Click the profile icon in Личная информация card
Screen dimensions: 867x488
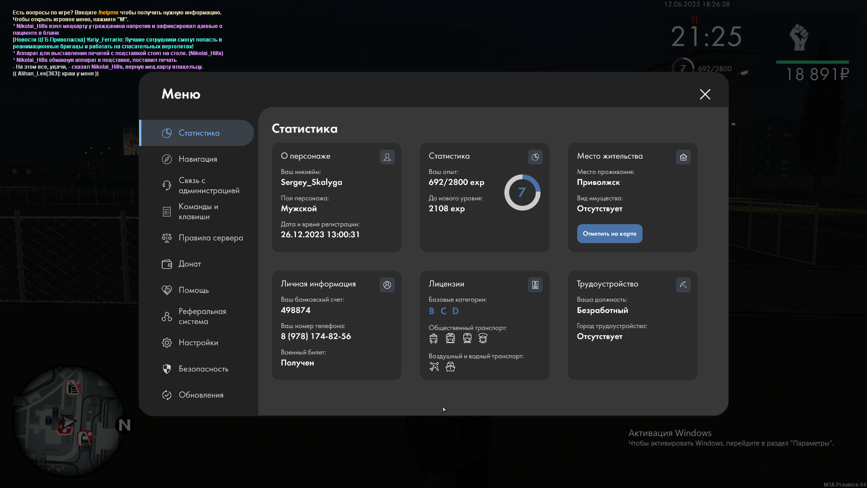click(x=387, y=285)
